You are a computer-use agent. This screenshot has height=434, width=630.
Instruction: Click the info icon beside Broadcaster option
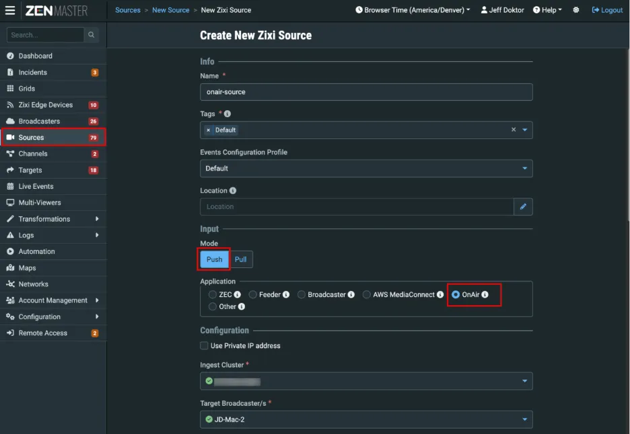pyautogui.click(x=351, y=294)
